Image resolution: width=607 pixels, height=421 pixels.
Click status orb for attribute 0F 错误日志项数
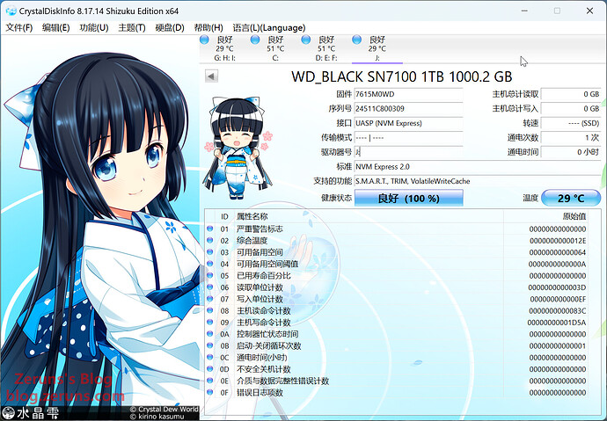[x=210, y=393]
